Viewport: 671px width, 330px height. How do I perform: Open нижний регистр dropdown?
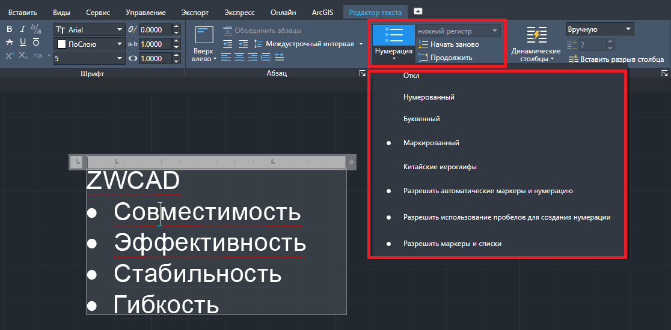pos(458,31)
